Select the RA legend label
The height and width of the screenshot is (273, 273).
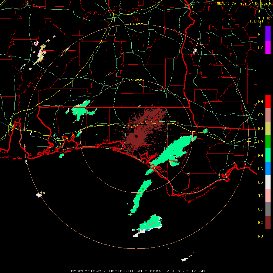point(260,156)
